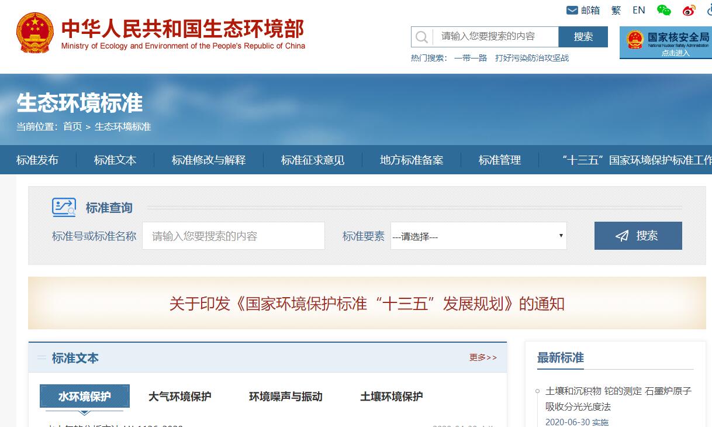Focus the 标准号或标准名称 input field
Screen dimensions: 712x427
point(233,236)
